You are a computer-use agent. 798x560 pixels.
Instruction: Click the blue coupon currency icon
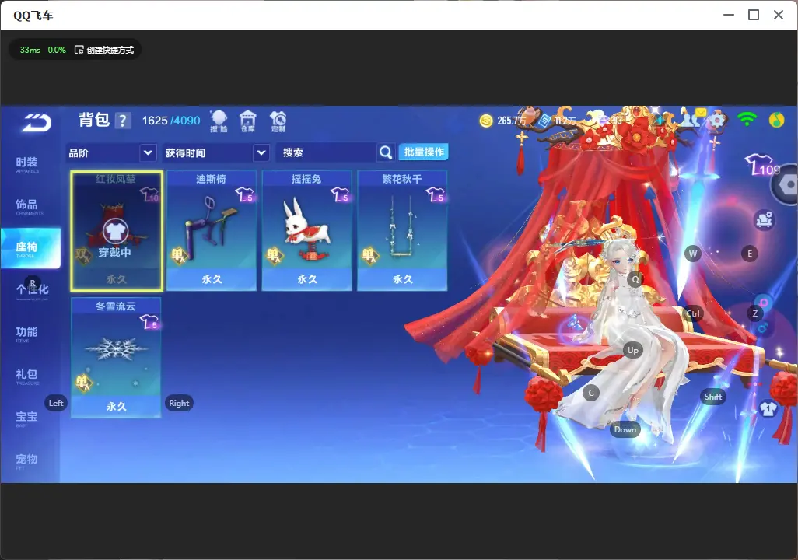click(544, 121)
